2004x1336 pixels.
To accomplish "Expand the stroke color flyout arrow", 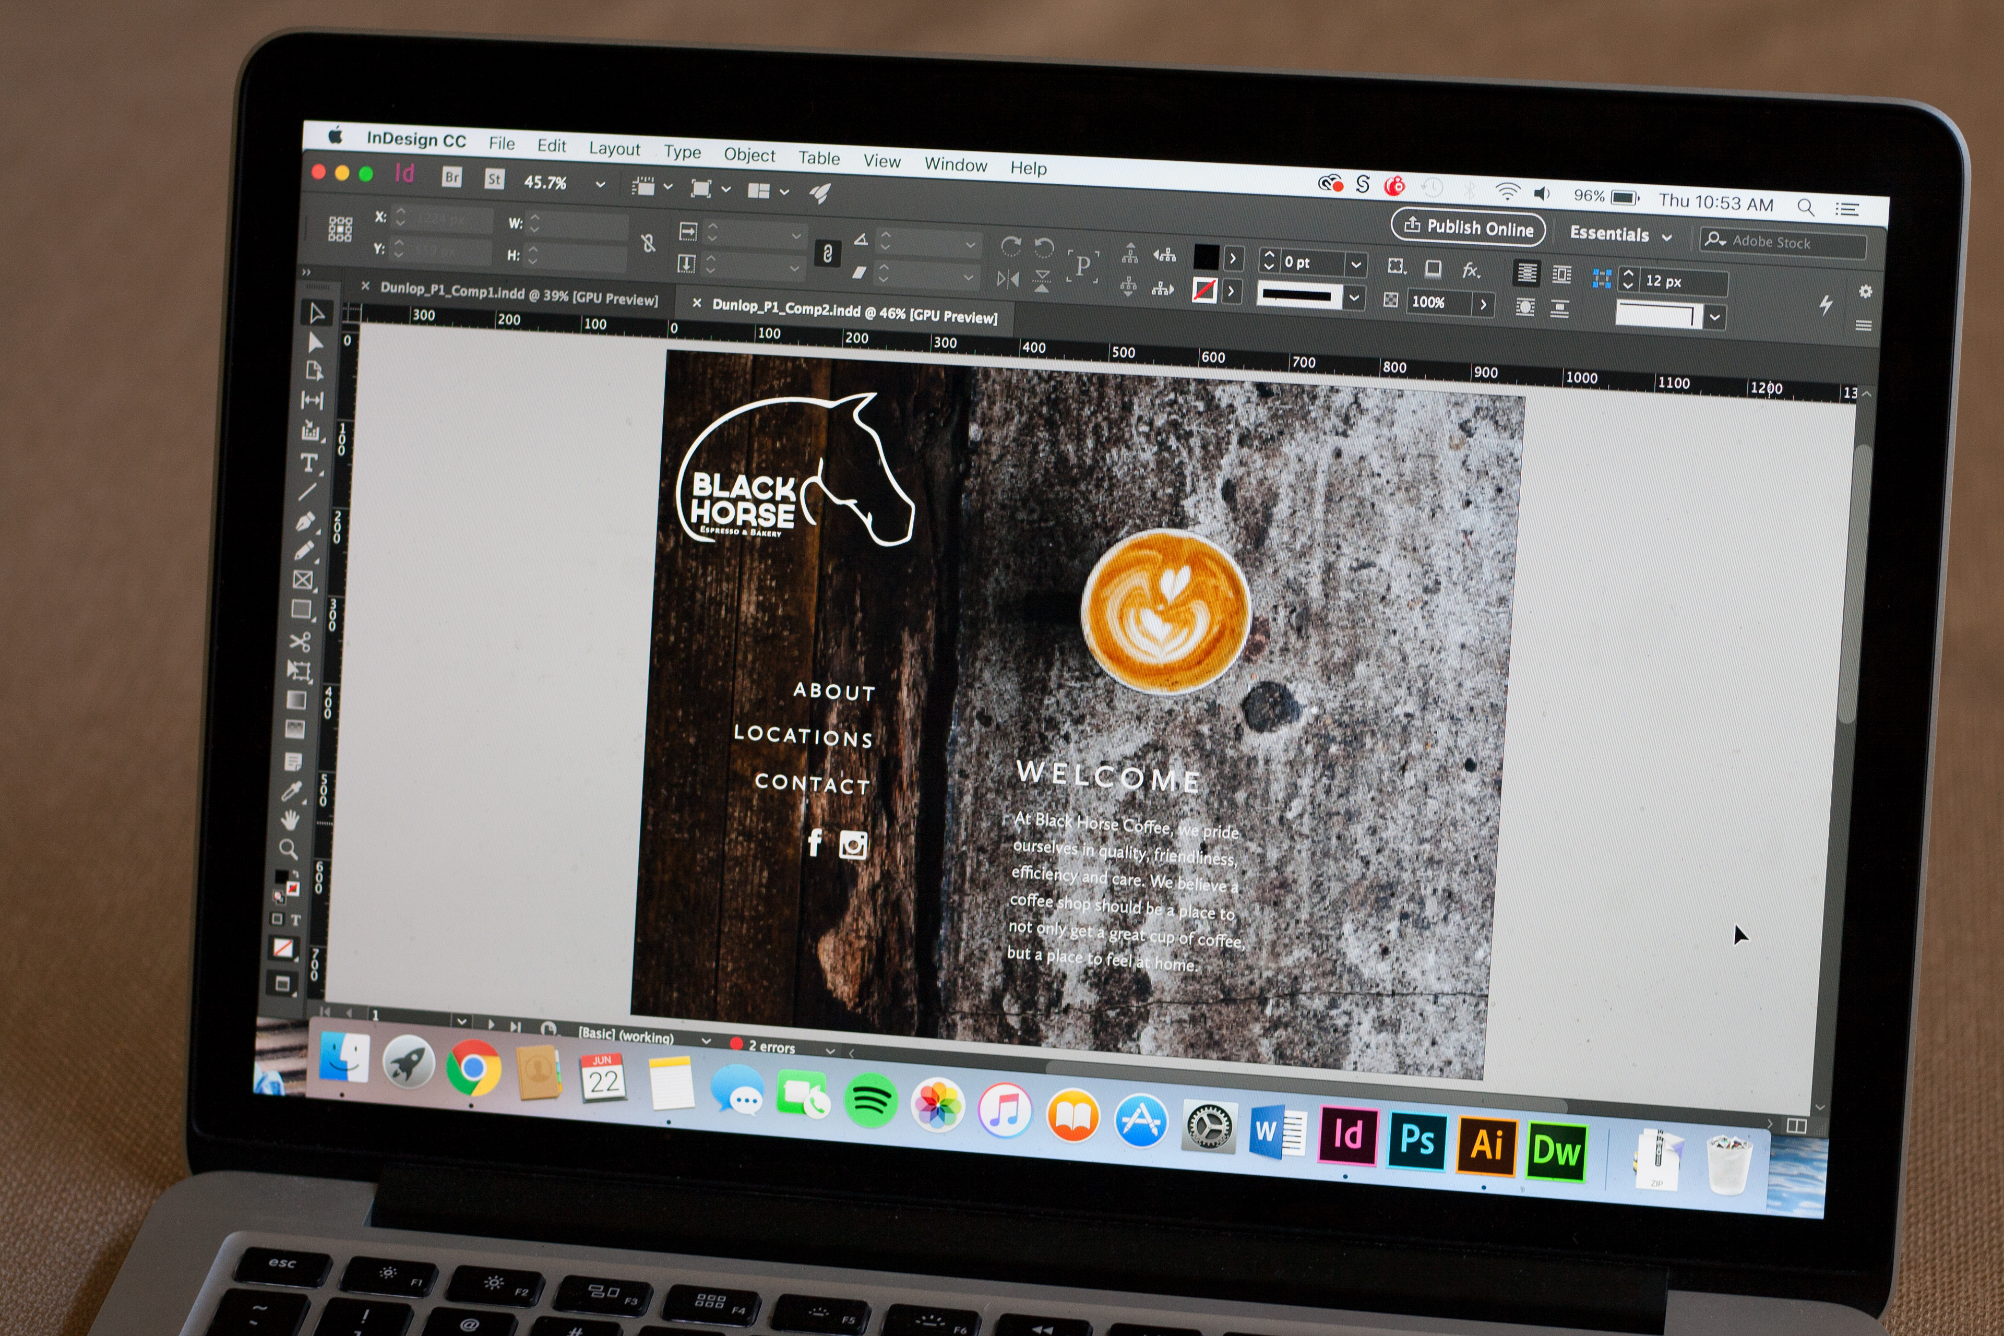I will 1231,291.
